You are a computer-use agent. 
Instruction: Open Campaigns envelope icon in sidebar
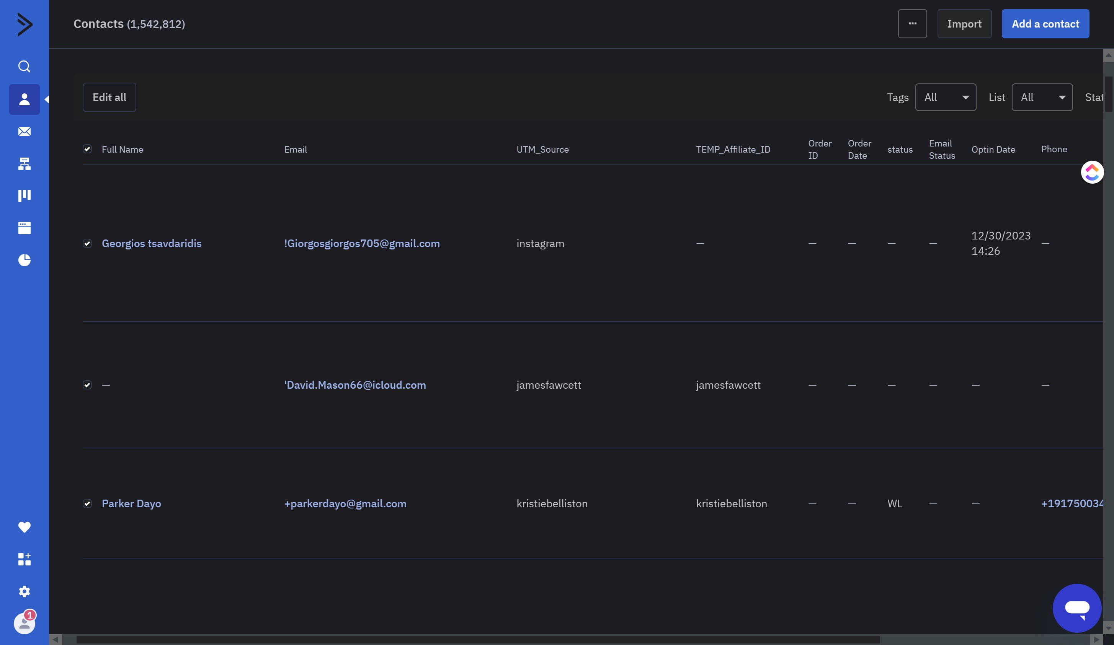click(25, 132)
